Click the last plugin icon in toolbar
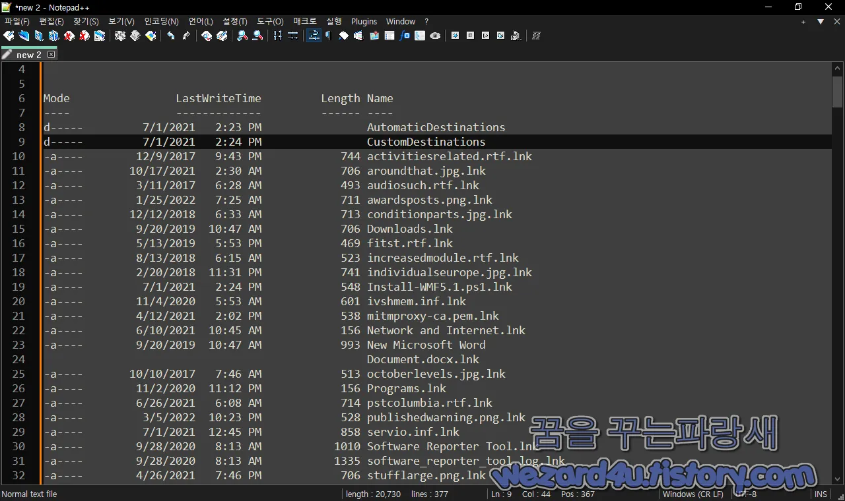 coord(537,36)
